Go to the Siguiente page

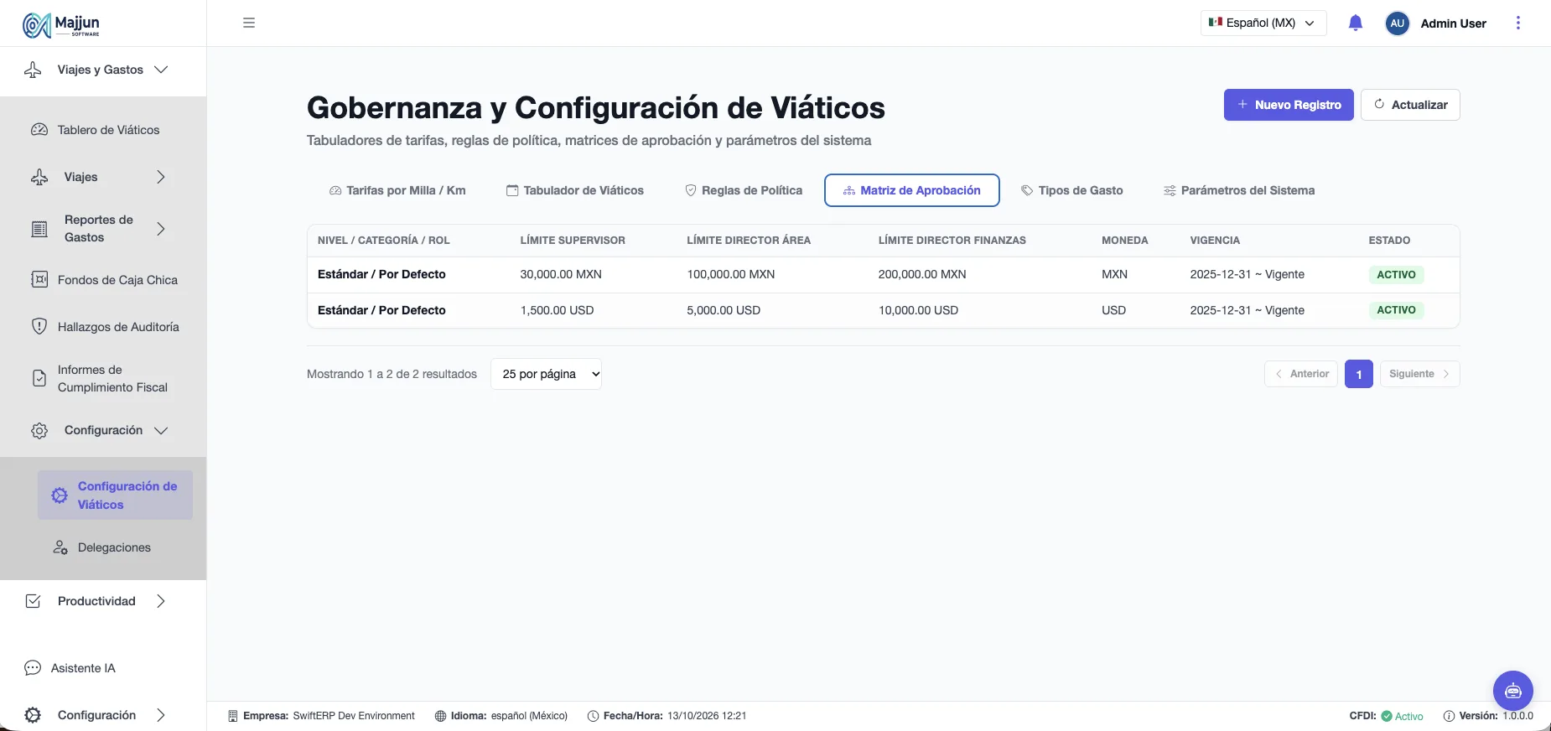click(x=1419, y=374)
